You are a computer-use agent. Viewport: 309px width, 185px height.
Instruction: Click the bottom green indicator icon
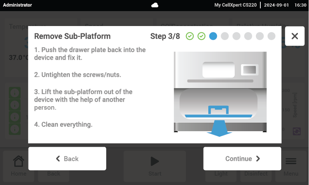click(x=14, y=129)
